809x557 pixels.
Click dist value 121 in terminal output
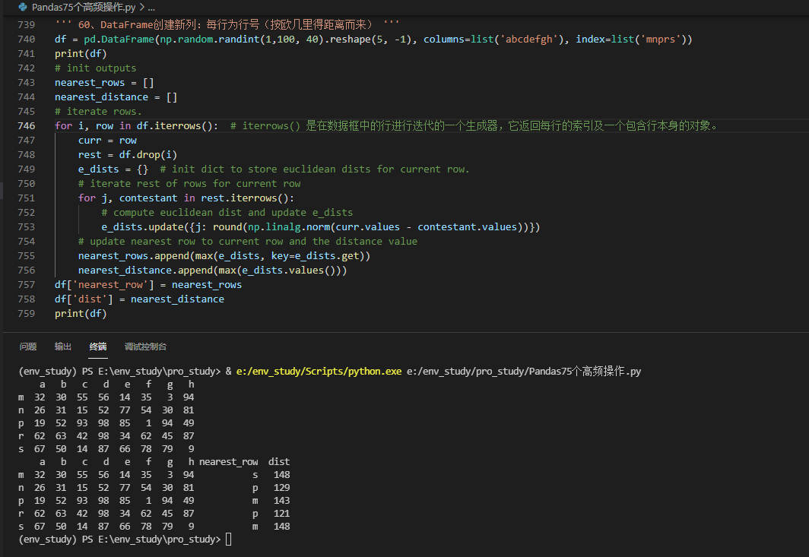[281, 513]
